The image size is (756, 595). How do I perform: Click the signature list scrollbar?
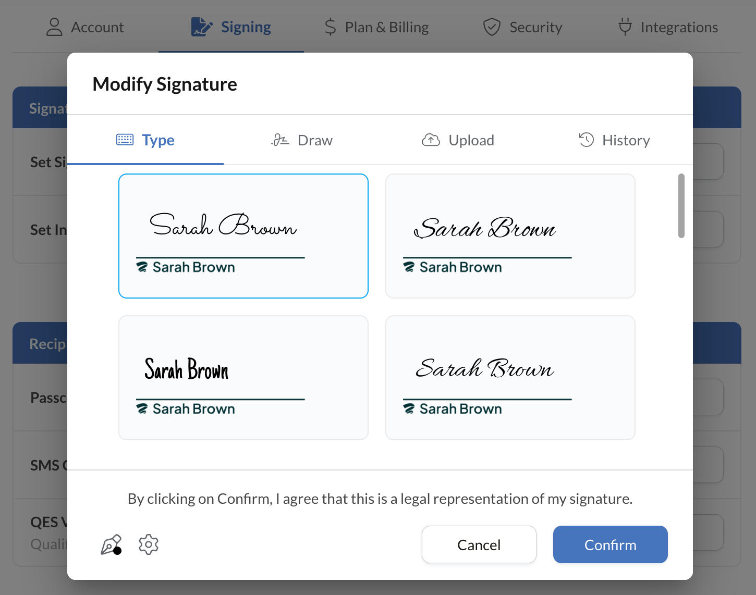click(x=681, y=206)
